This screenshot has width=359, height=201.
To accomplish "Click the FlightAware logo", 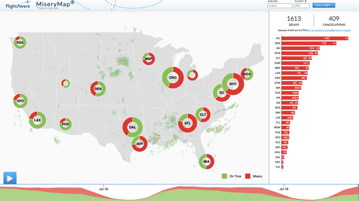I will coord(18,5).
